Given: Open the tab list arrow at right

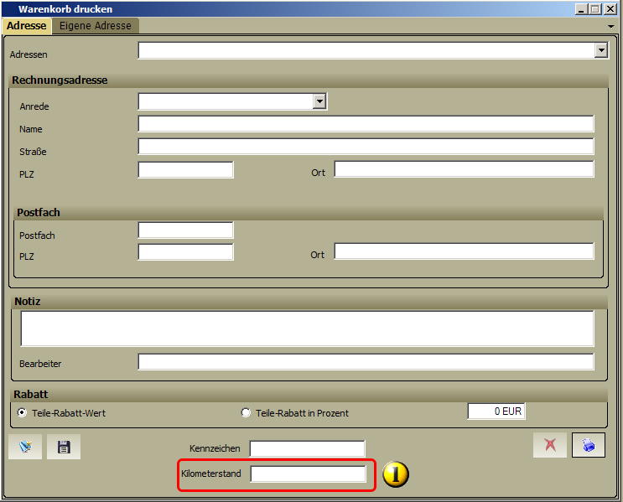Looking at the screenshot, I should [610, 27].
